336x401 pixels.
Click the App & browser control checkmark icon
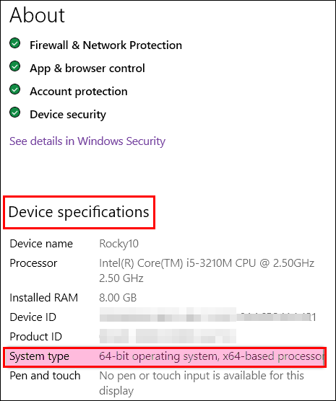tap(15, 66)
